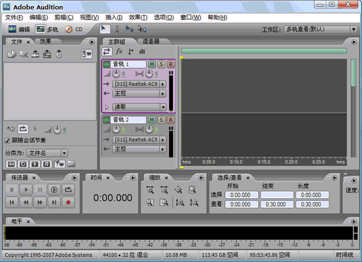Close the 电平 levels panel

(x=28, y=222)
